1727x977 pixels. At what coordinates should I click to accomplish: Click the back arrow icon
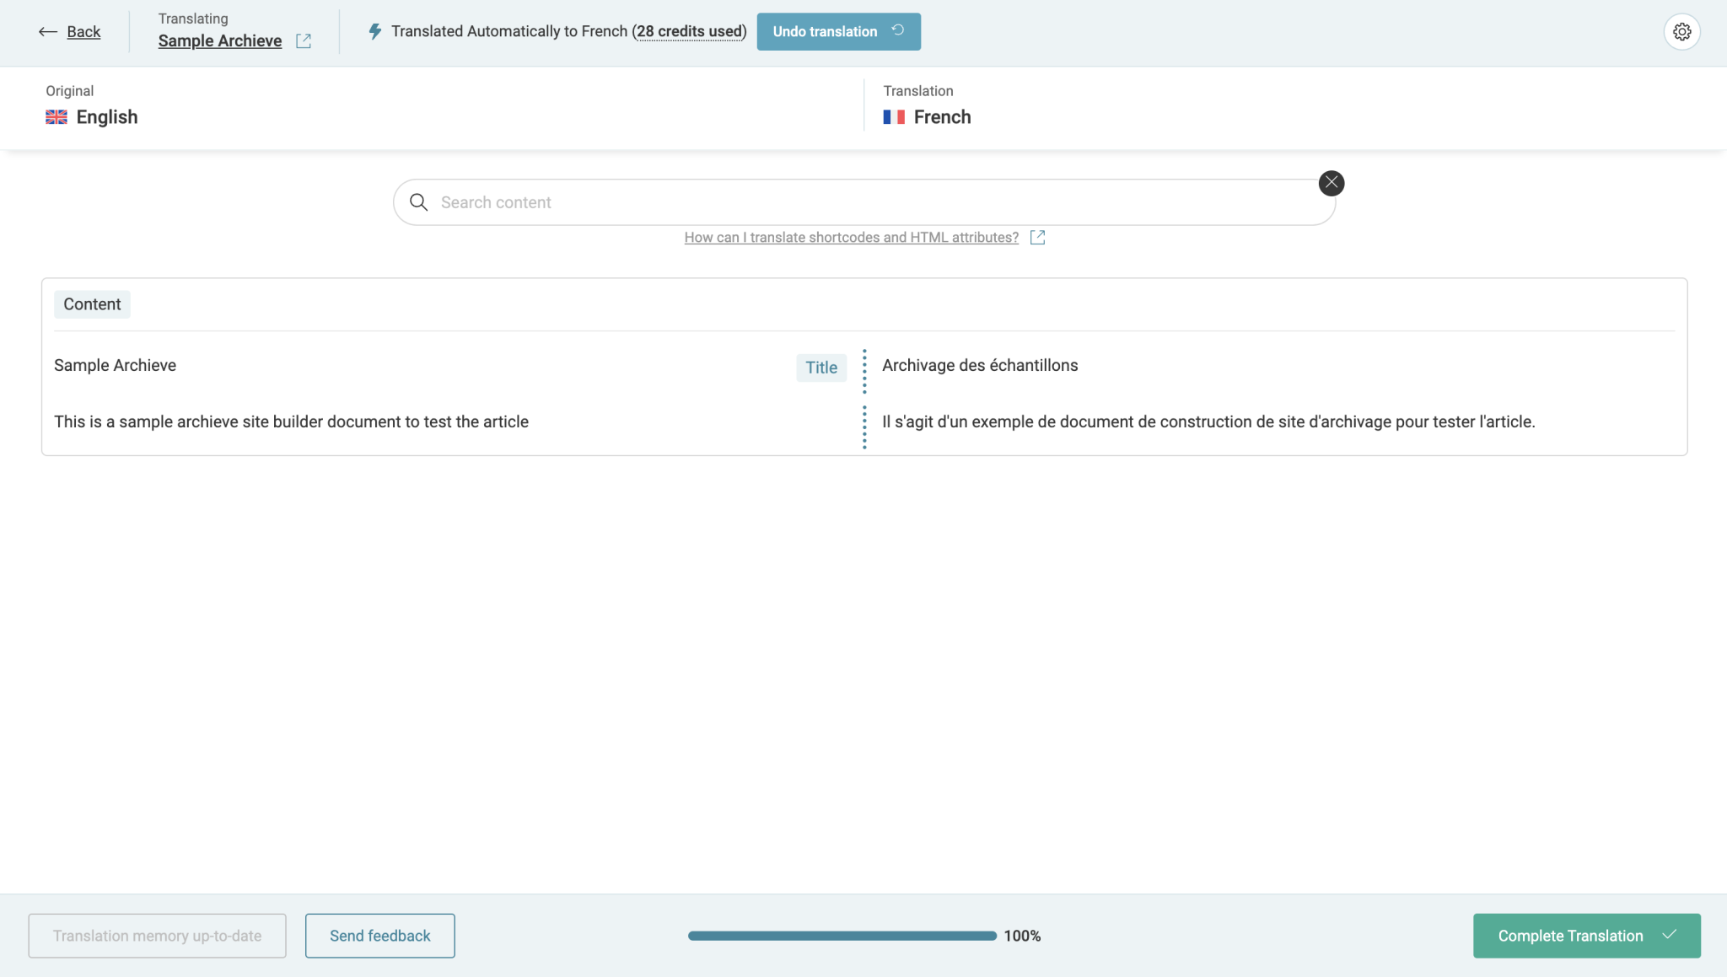click(47, 32)
